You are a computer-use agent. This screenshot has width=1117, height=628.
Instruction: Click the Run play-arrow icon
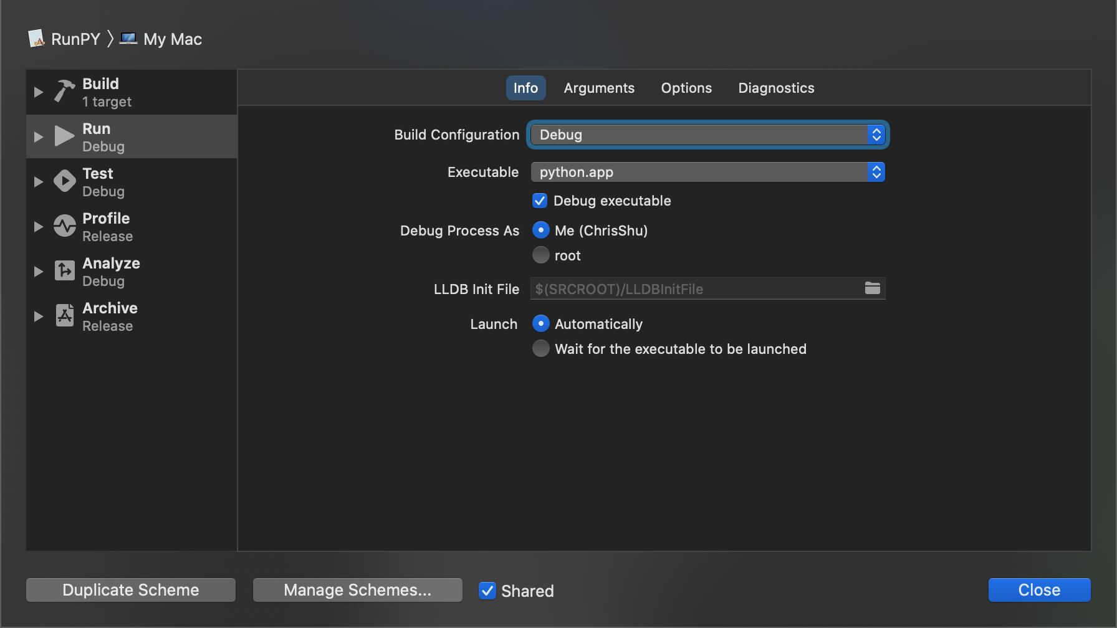coord(64,136)
